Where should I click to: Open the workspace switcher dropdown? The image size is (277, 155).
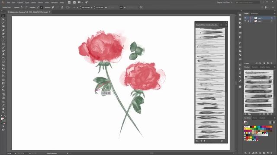[x=225, y=3]
